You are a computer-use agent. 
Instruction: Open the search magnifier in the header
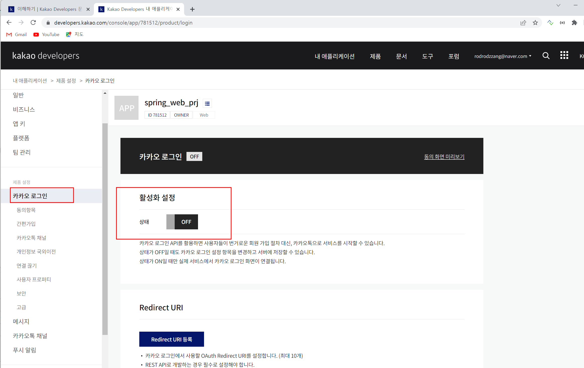pyautogui.click(x=546, y=56)
